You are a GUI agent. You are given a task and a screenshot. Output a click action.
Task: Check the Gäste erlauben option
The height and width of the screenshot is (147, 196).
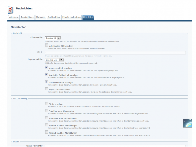(46, 103)
